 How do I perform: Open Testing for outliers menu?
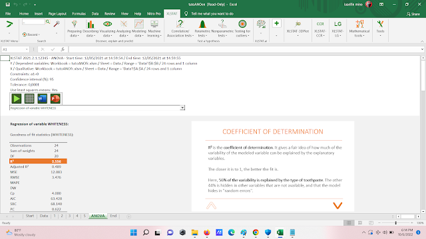(242, 29)
